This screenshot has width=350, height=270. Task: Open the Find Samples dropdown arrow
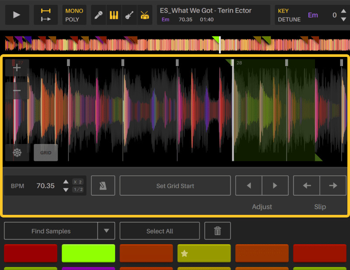tap(106, 231)
